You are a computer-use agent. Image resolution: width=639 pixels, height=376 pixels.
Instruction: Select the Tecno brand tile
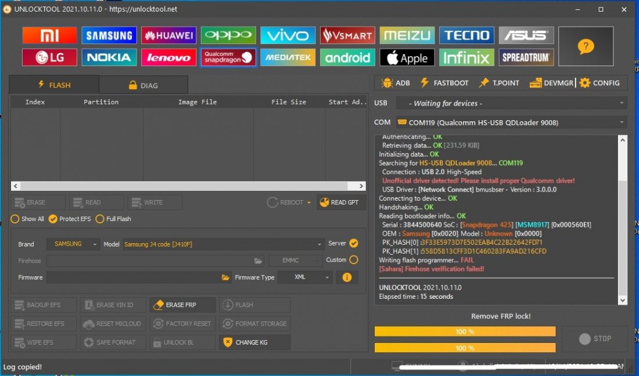point(466,35)
